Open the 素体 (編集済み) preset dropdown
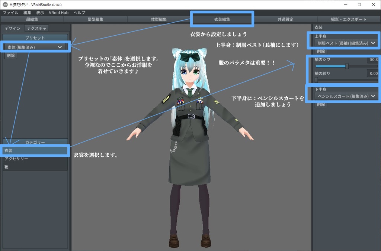This screenshot has height=251, width=381. tap(35, 47)
